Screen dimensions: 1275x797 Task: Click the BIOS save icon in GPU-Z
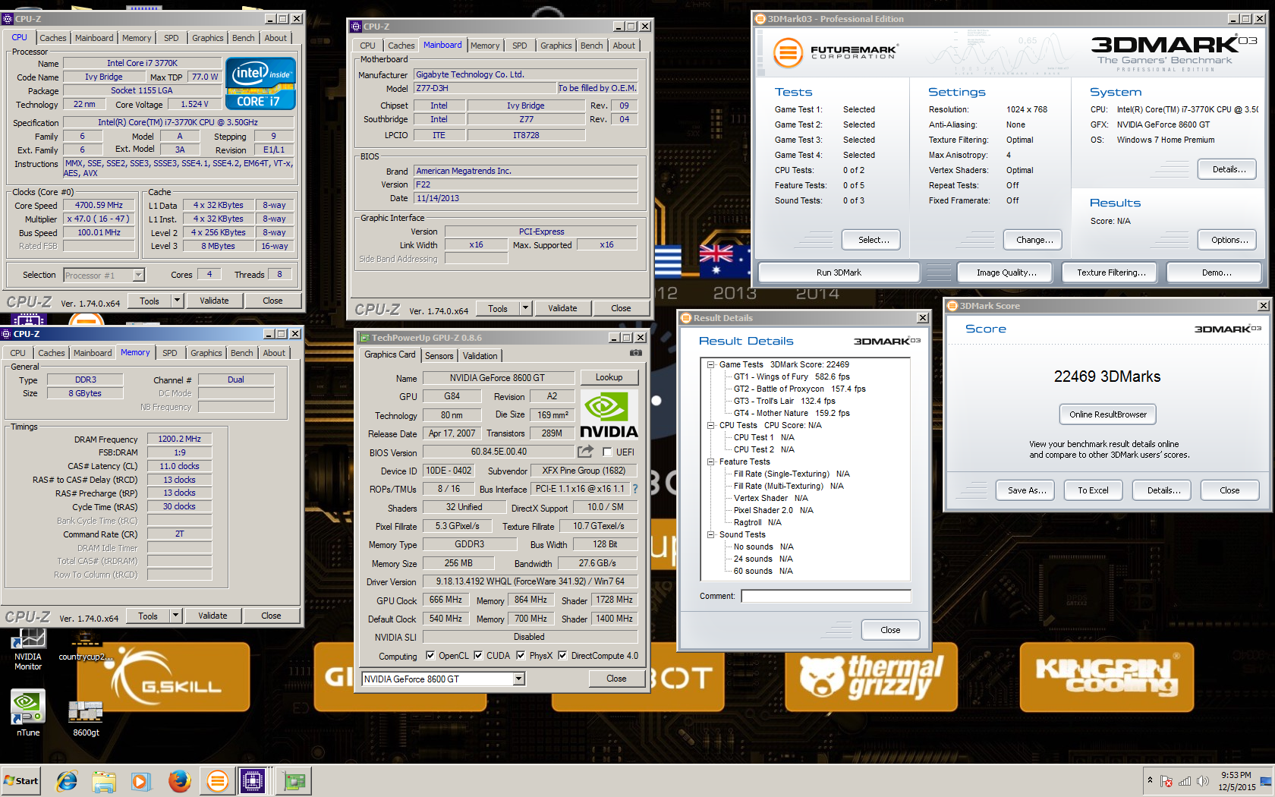[x=585, y=452]
